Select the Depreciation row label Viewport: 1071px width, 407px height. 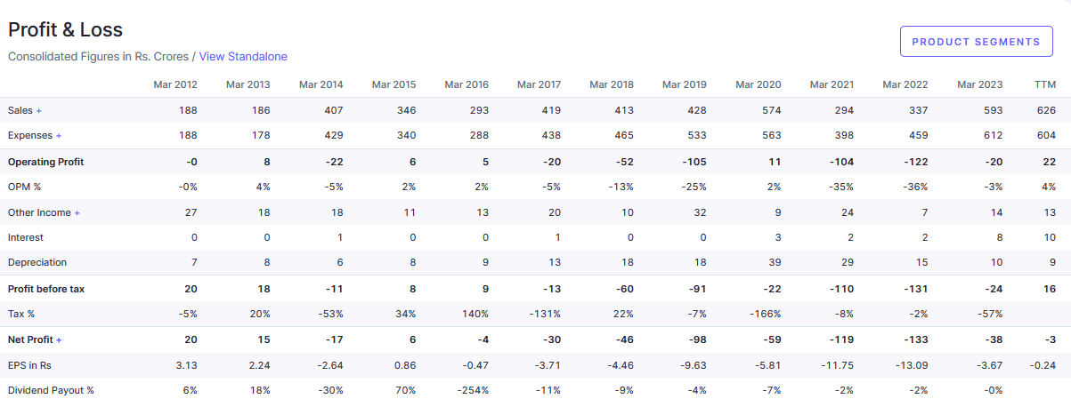point(37,262)
